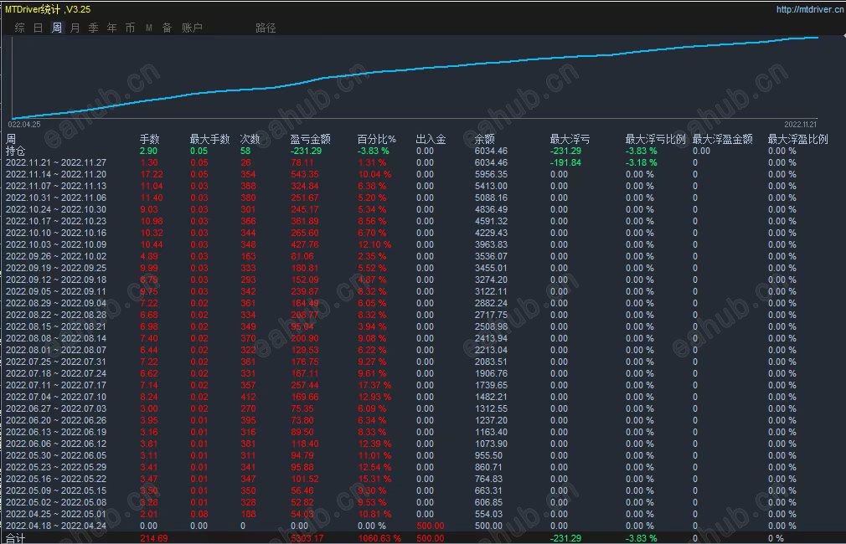Click the 最大浮亏比例 column header
This screenshot has width=846, height=544.
point(655,139)
